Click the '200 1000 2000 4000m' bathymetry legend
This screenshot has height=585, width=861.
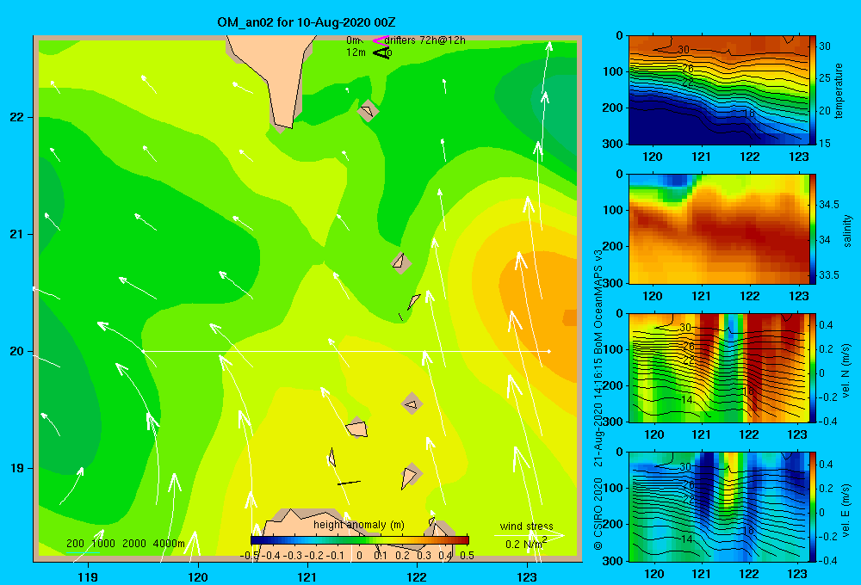tap(125, 544)
